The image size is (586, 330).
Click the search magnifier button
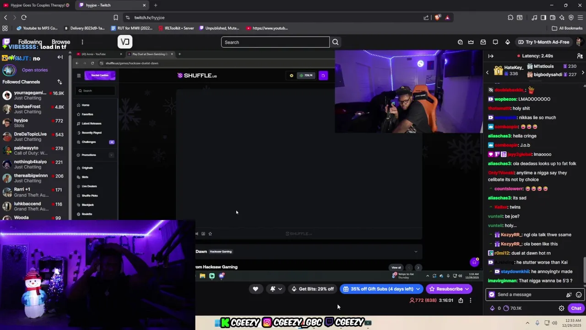[x=336, y=42]
